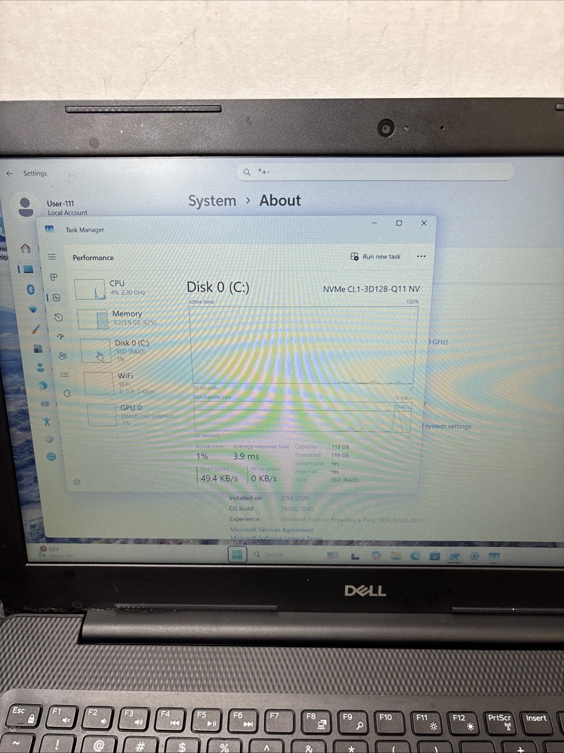Click Installed on date 2/14/2026
The image size is (564, 753).
point(295,498)
